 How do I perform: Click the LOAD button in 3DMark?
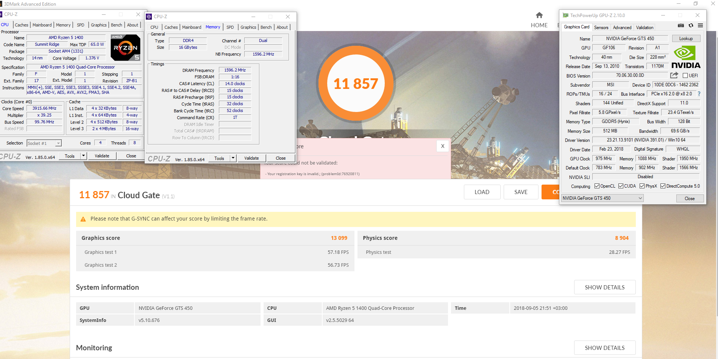(x=482, y=192)
